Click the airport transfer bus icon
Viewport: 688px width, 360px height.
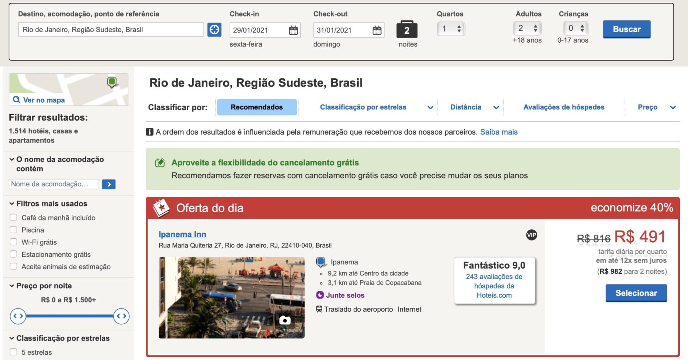point(319,309)
